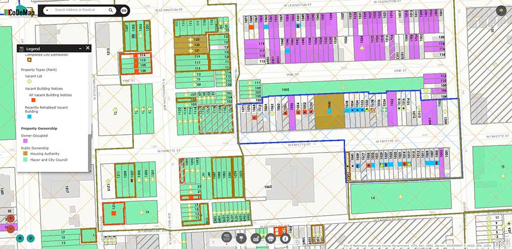
Task: Zoom out with the minus button
Action: tap(10, 228)
